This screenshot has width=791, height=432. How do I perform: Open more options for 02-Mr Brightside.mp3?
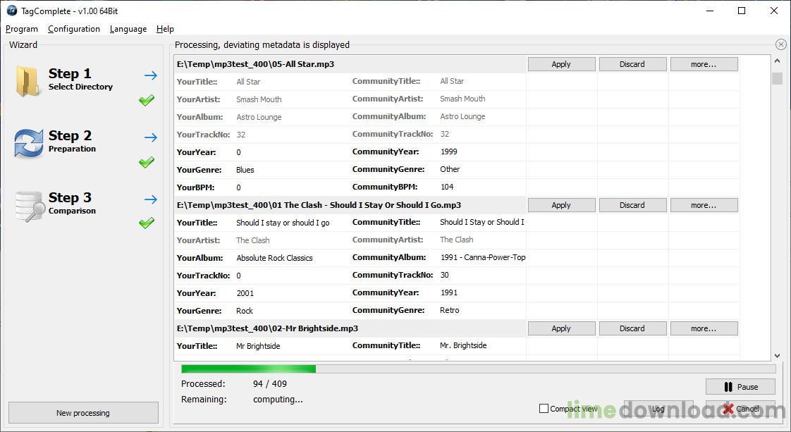tap(704, 328)
